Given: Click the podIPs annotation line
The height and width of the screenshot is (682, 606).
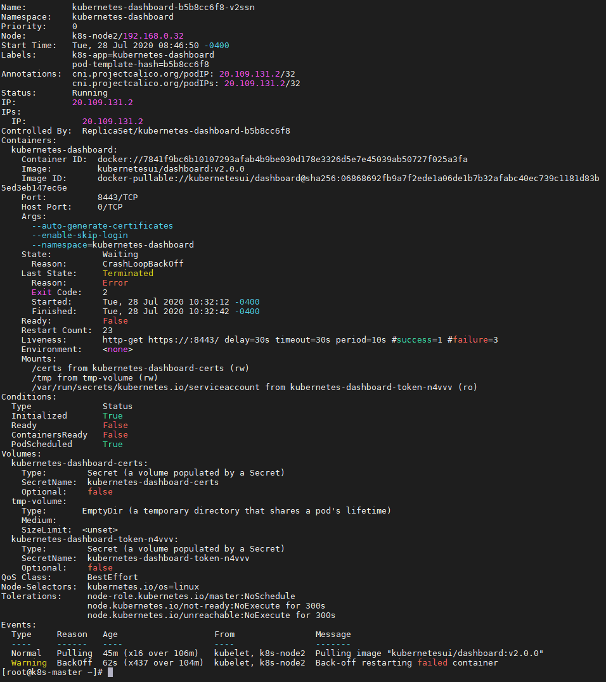Looking at the screenshot, I should [186, 83].
